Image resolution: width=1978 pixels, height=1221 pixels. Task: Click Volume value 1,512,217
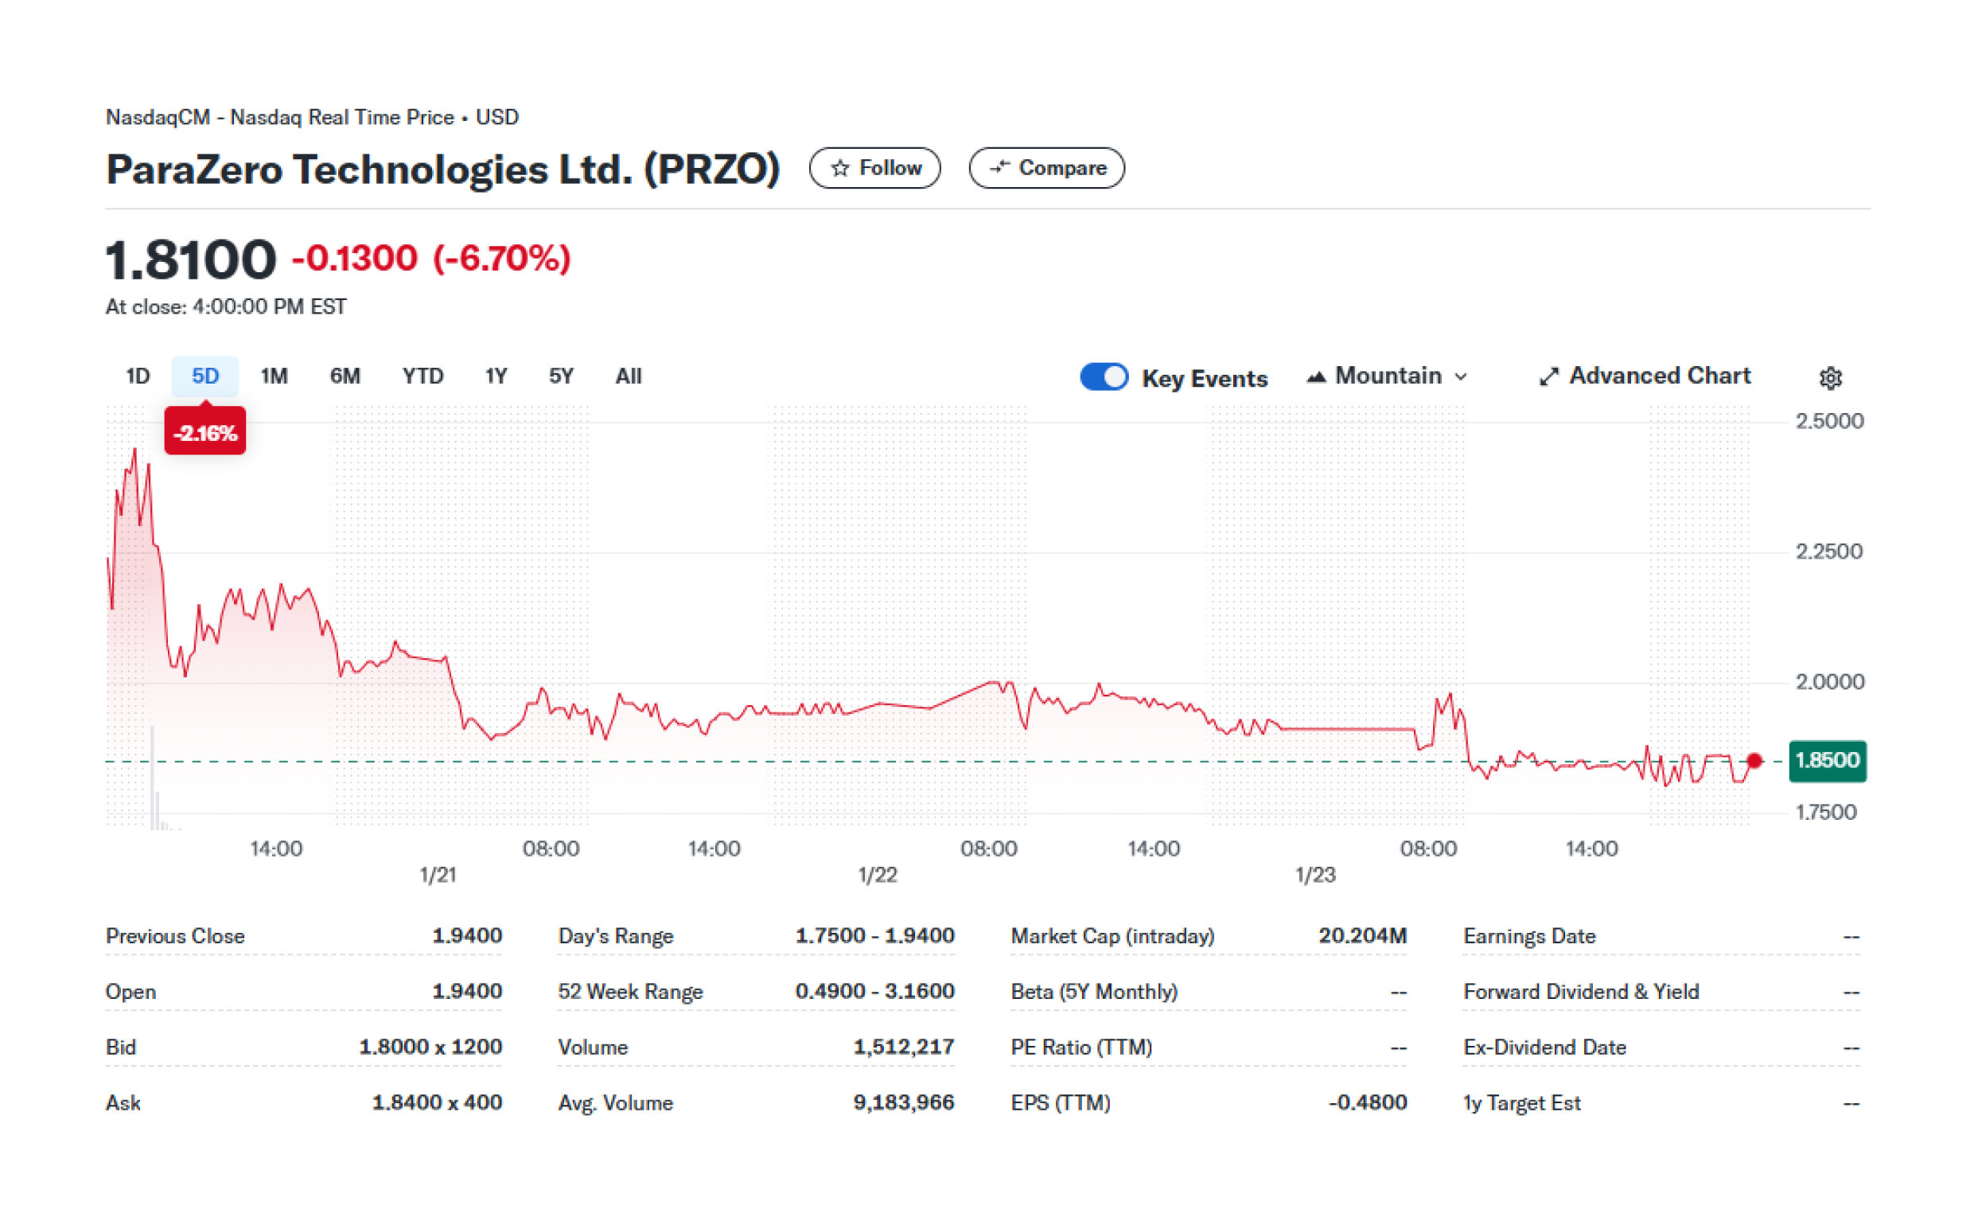pos(903,1047)
